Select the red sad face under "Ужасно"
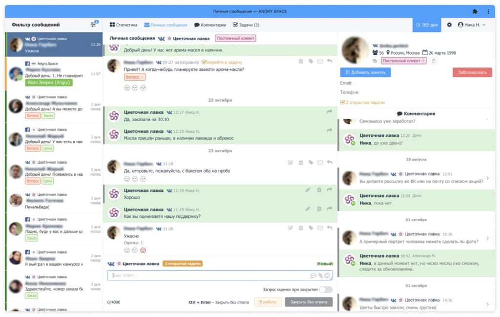The height and width of the screenshot is (317, 500). pyautogui.click(x=143, y=251)
